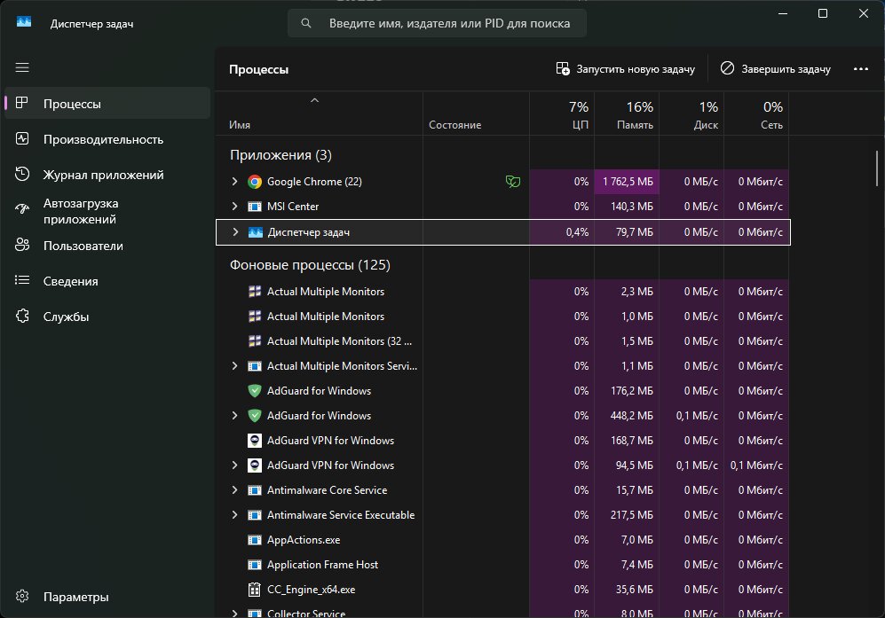Open the Службы page
This screenshot has width=885, height=618.
(x=66, y=317)
